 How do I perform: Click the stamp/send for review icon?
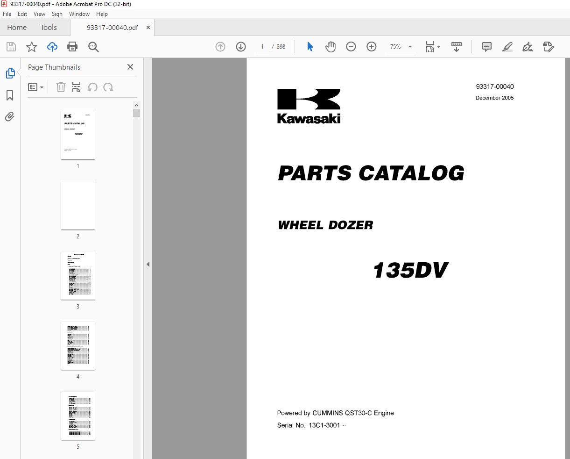(548, 47)
